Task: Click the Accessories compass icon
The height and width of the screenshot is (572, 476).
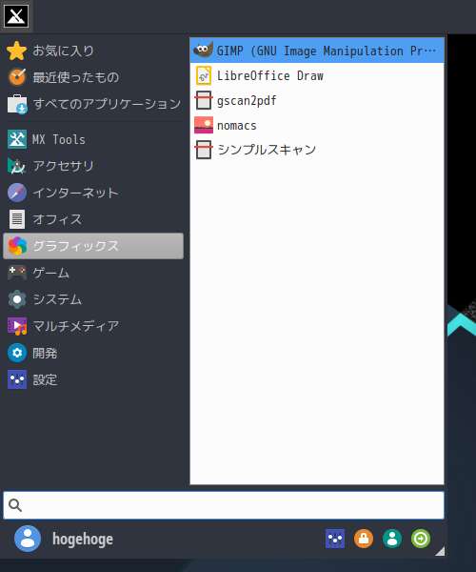Action: tap(17, 166)
